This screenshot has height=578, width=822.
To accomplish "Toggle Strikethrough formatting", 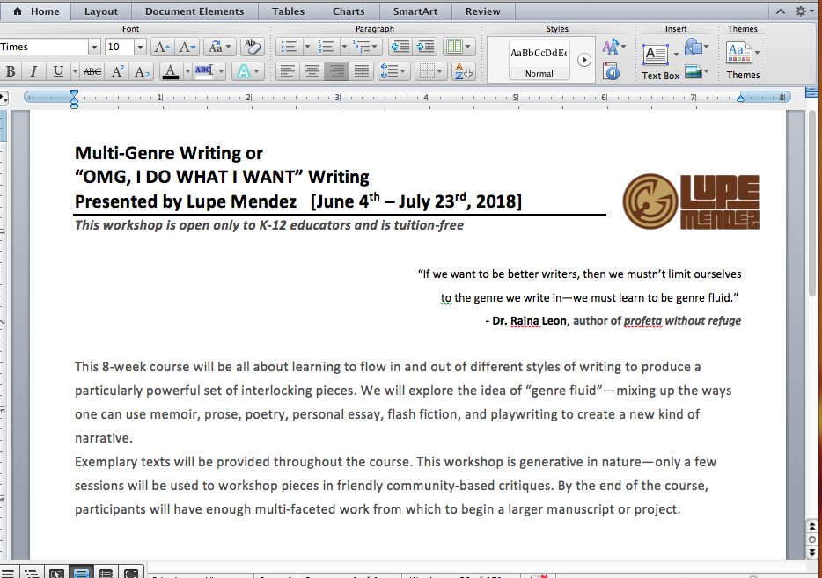I will point(92,71).
